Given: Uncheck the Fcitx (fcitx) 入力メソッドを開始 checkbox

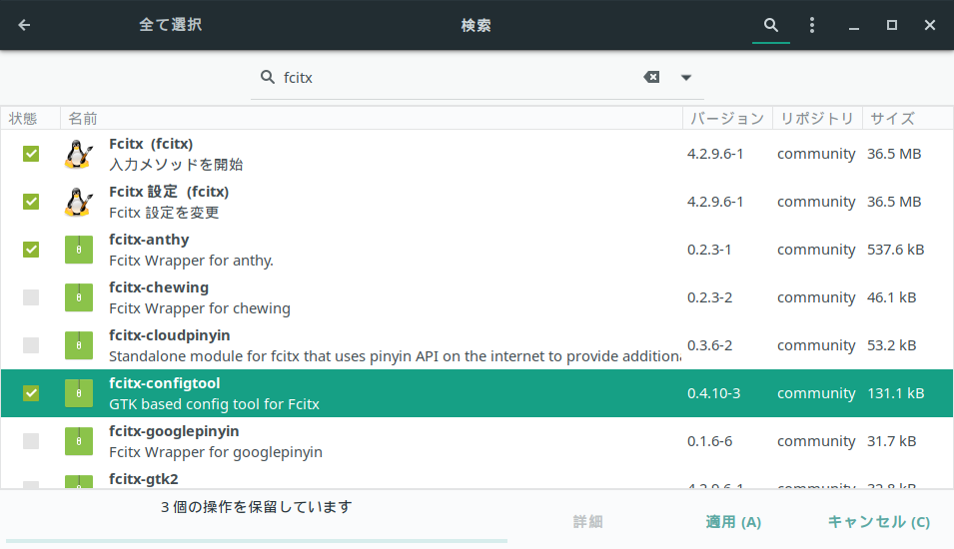Looking at the screenshot, I should (31, 154).
